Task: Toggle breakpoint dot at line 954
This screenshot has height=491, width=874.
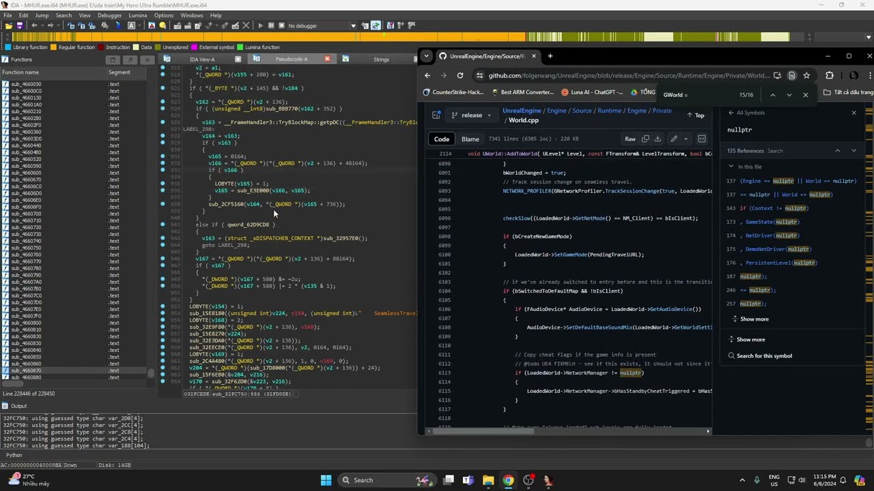Action: point(163,313)
